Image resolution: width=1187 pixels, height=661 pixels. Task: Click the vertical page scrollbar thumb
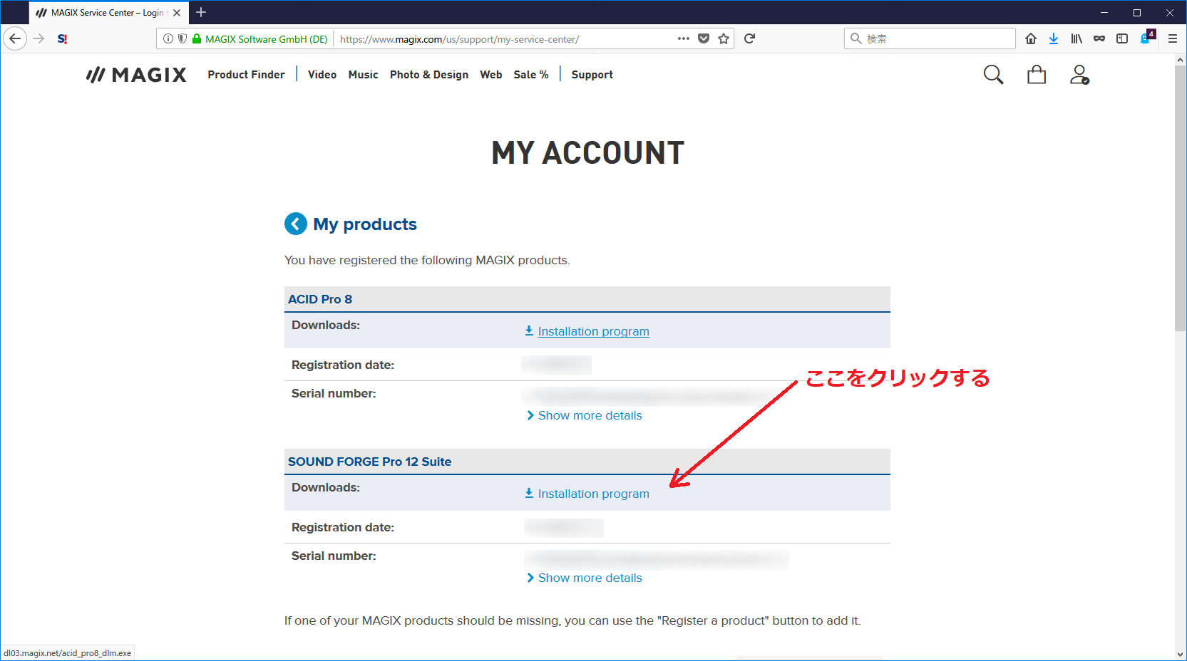(1181, 198)
